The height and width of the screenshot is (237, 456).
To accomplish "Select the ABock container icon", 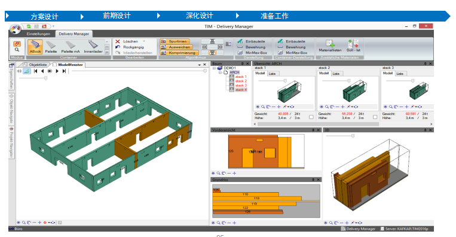I will (35, 47).
